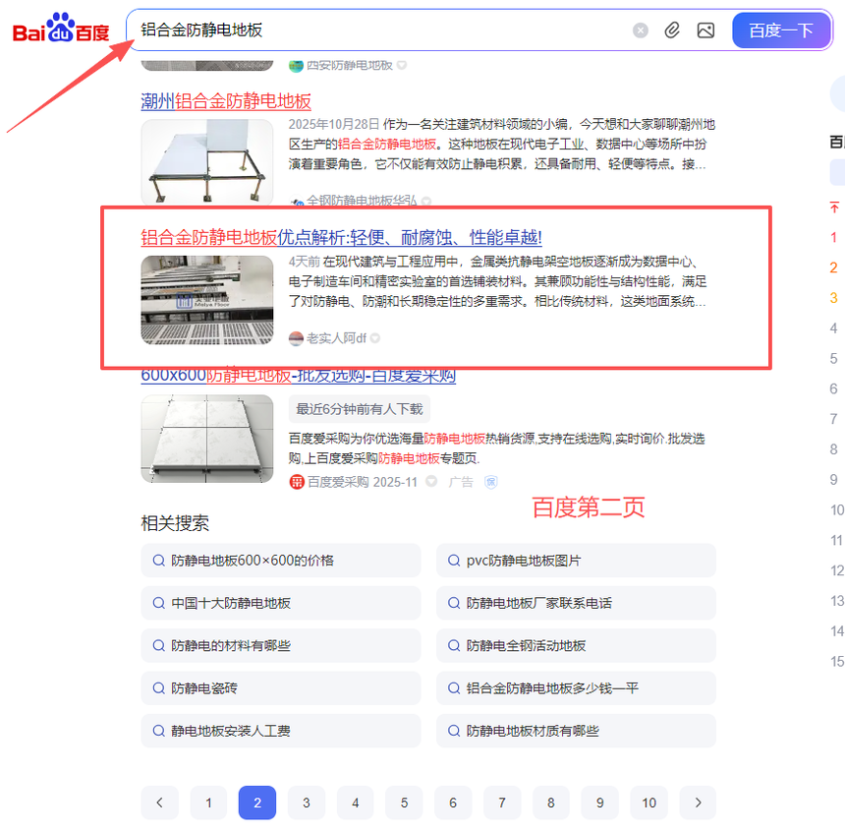The width and height of the screenshot is (845, 833).
Task: Click the back-to-top arrow icon on right edge
Action: 834,208
